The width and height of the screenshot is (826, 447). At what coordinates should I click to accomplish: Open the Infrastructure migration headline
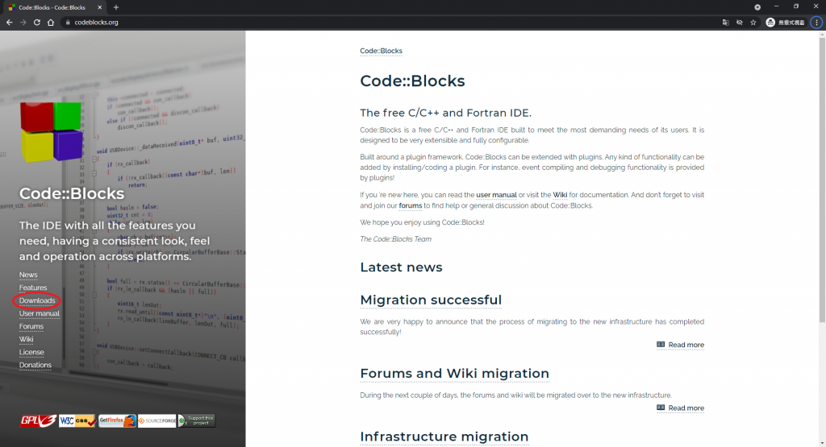[444, 437]
